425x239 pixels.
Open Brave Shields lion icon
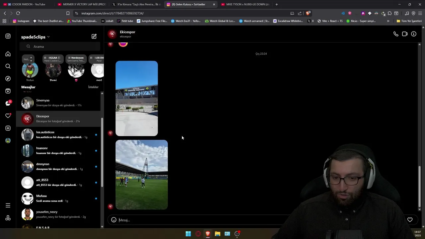(308, 13)
